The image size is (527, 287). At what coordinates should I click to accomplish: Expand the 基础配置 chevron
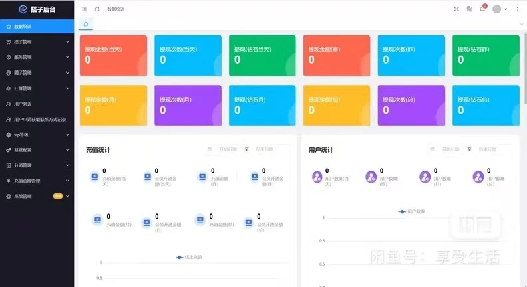67,150
